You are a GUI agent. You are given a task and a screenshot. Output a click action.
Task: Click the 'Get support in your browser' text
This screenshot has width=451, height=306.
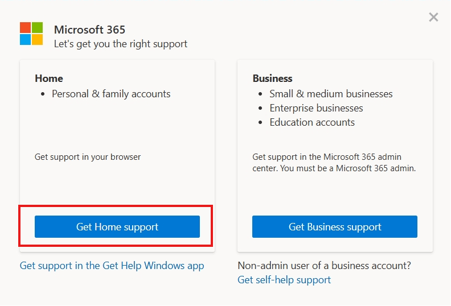[x=88, y=157]
